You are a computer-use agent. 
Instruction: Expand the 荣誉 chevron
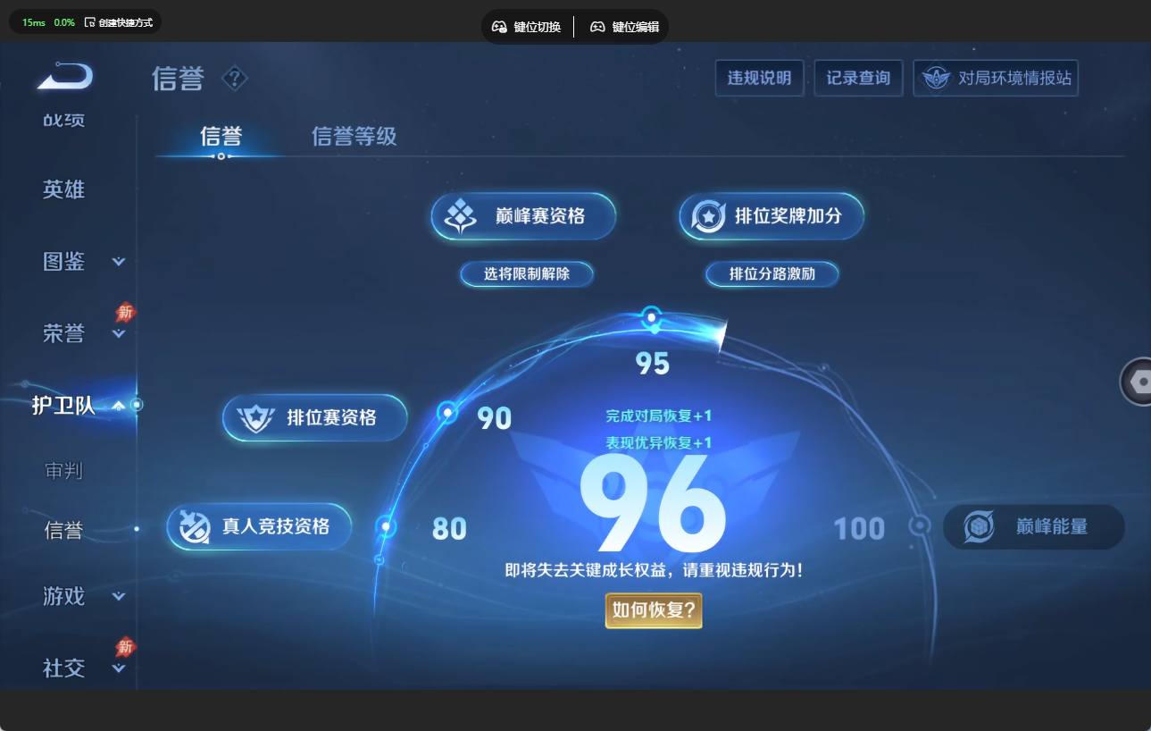[x=119, y=334]
